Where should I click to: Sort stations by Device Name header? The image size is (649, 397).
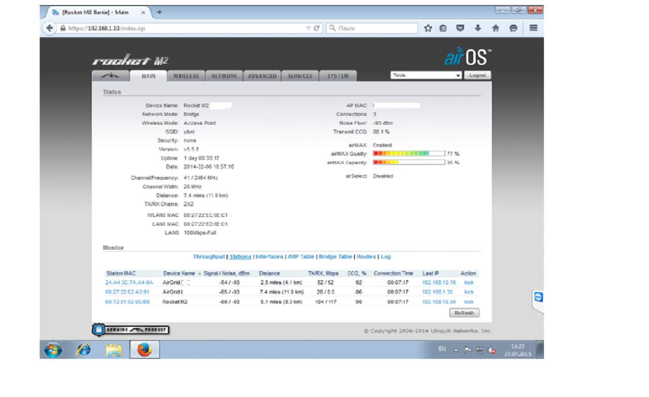point(179,273)
